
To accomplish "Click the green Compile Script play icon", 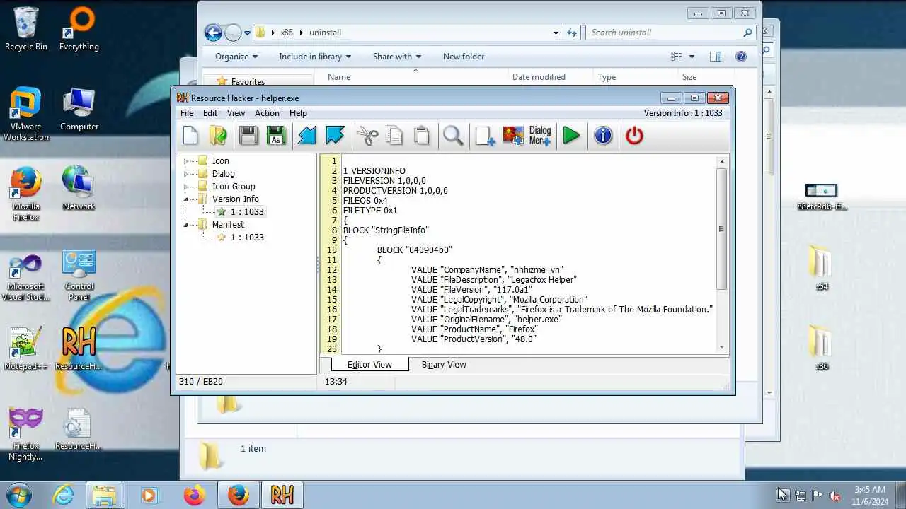I will click(571, 135).
